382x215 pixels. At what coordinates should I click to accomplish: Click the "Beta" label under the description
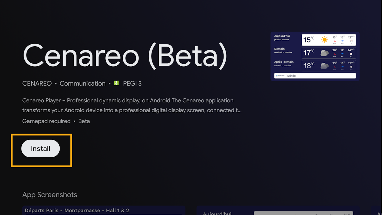(84, 121)
